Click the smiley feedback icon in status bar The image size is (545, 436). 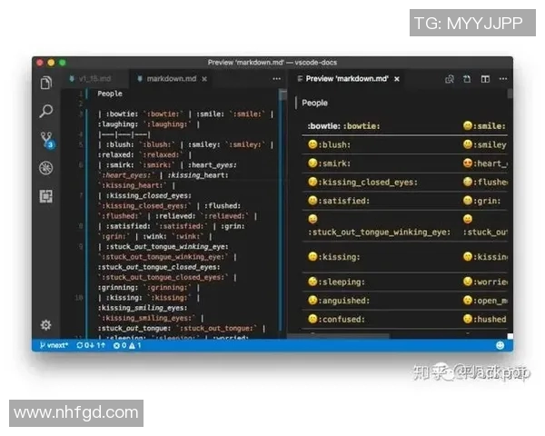click(x=500, y=345)
